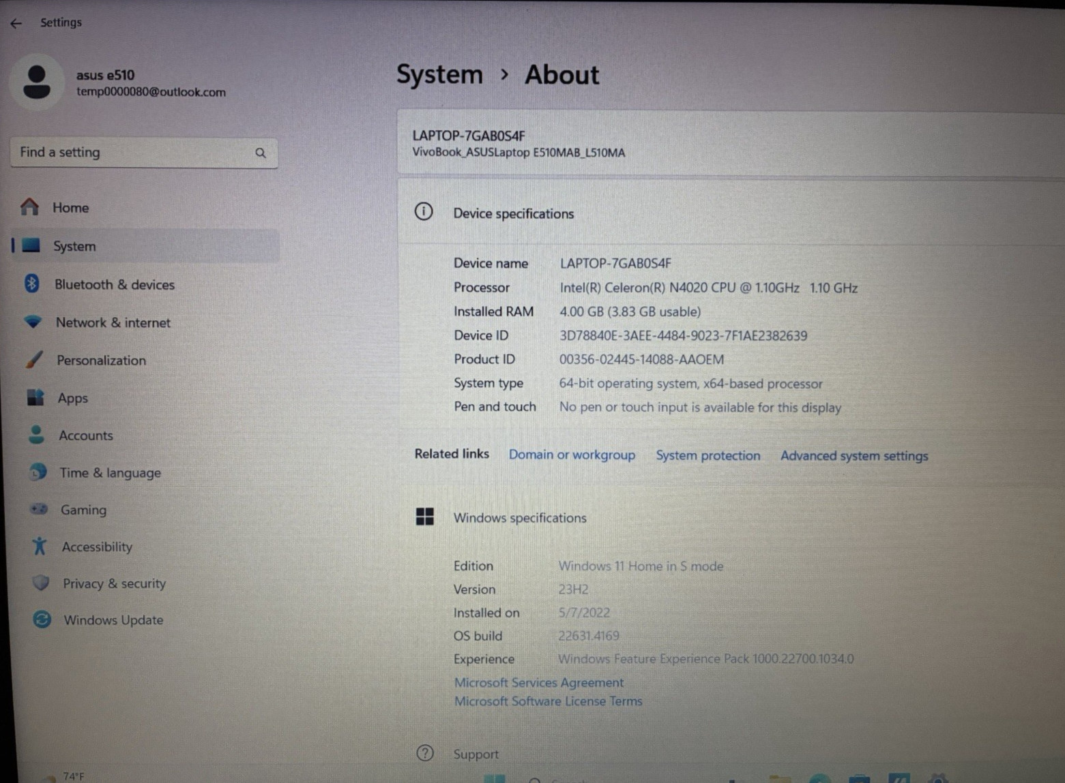Click the Product ID 00356-02445-14088-AAOEM
This screenshot has width=1065, height=783.
(642, 359)
